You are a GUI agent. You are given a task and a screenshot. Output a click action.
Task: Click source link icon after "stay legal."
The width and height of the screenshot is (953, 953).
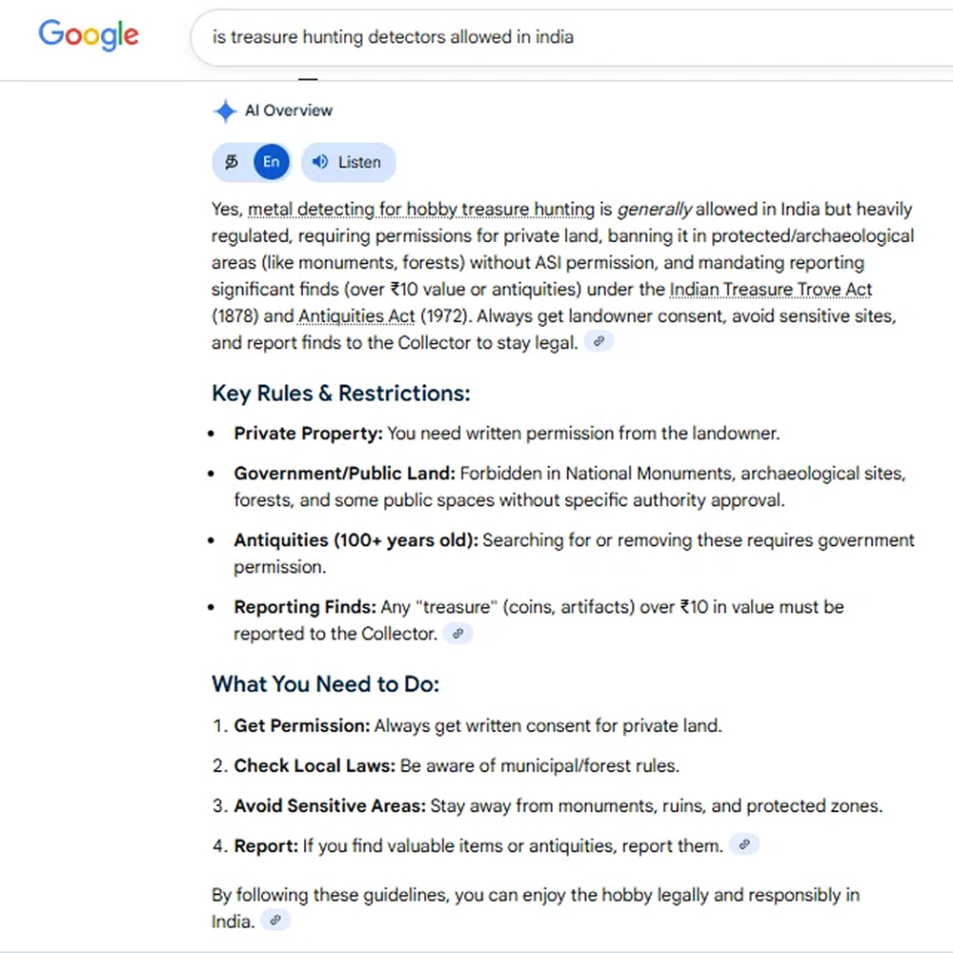[x=598, y=341]
